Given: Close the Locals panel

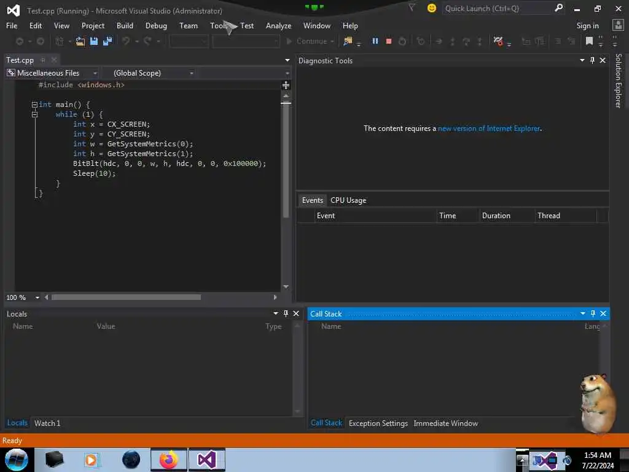Looking at the screenshot, I should coord(296,313).
